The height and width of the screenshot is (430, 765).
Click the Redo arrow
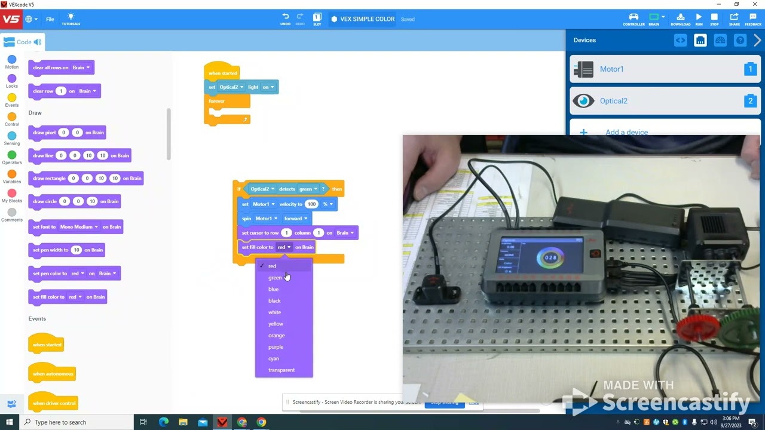click(x=300, y=19)
